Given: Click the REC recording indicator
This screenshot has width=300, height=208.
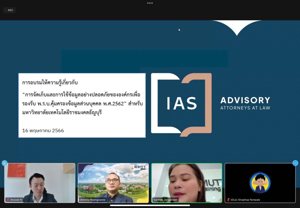Looking at the screenshot, I should pos(9,10).
